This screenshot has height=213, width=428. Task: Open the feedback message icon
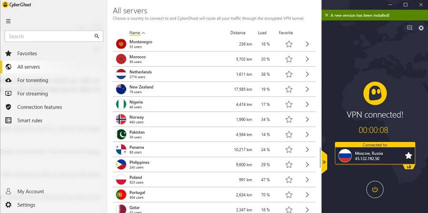click(409, 28)
